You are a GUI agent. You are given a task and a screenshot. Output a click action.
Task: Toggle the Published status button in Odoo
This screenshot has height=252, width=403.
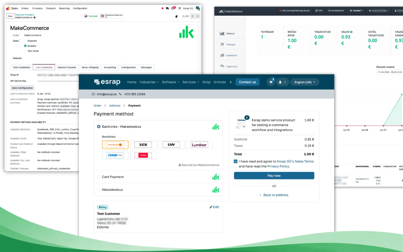[x=91, y=16]
